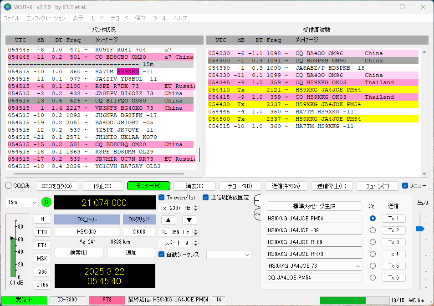This screenshot has height=306, width=434.
Task: Toggle Tx even/1st checkbox
Action: point(162,198)
